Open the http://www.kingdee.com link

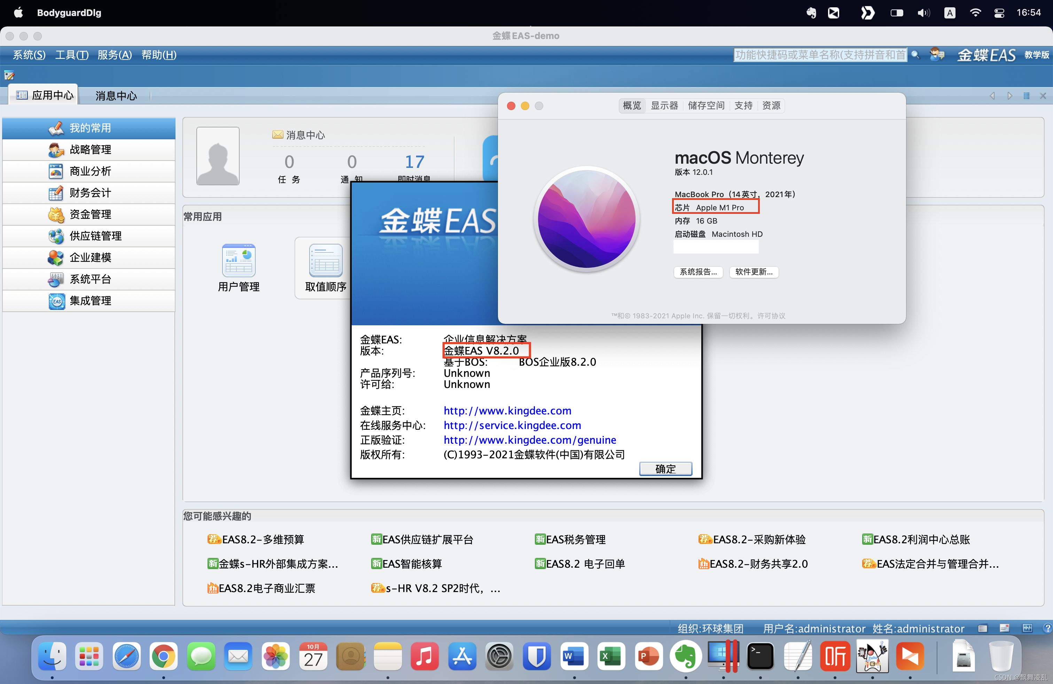507,411
